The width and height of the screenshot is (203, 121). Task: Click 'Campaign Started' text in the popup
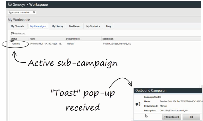click(x=153, y=97)
